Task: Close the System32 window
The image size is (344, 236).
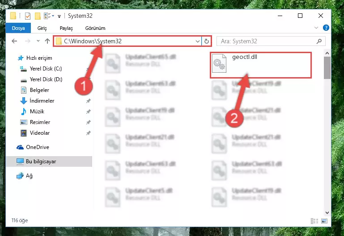Action: pyautogui.click(x=321, y=16)
